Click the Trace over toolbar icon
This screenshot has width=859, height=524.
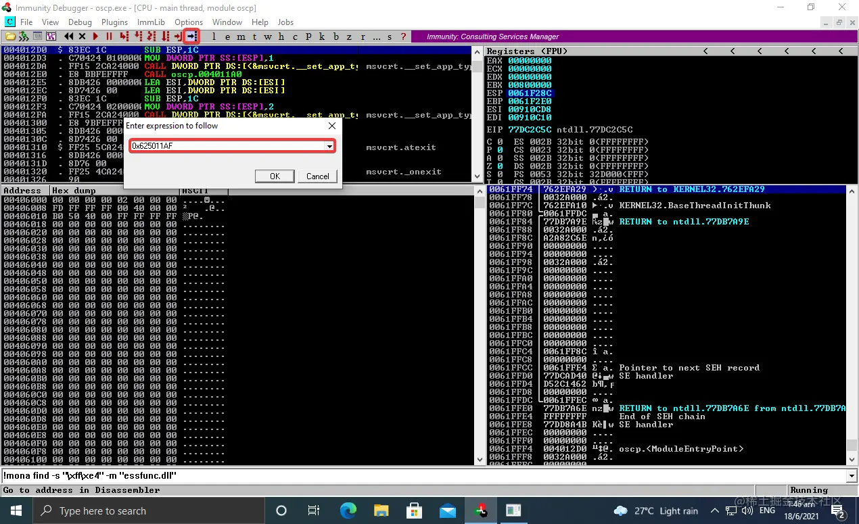(x=164, y=37)
